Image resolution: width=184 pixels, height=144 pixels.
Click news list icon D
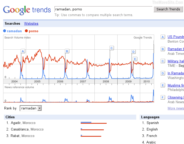[163, 73]
